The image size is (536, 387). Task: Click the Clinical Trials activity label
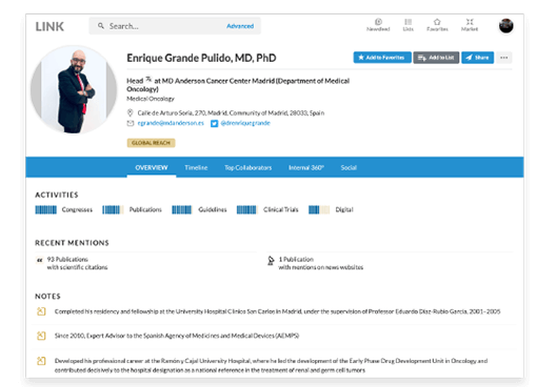(x=281, y=210)
